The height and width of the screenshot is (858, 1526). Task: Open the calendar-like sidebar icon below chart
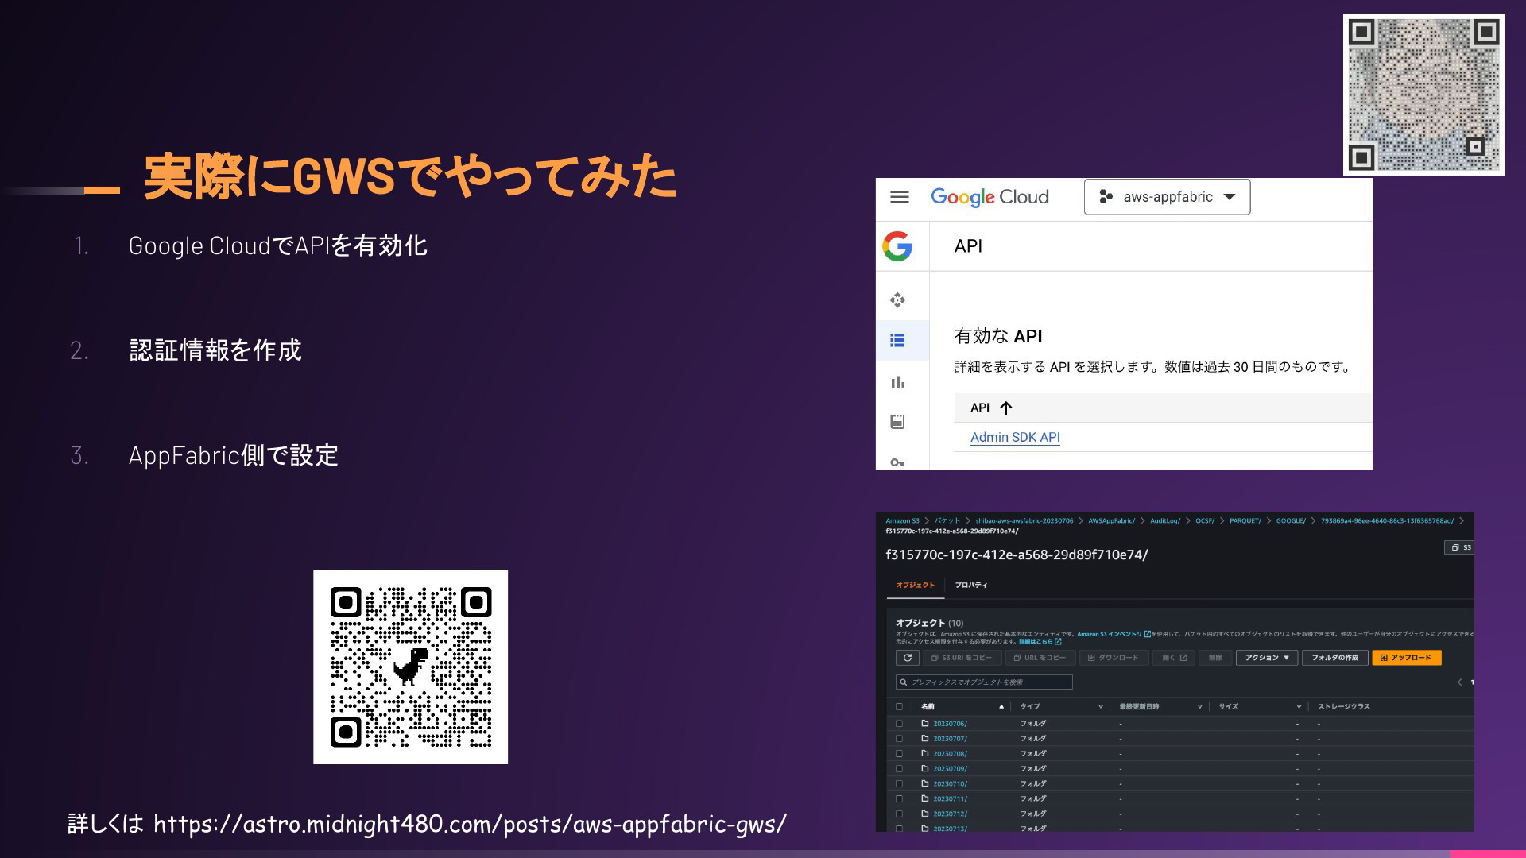click(897, 422)
